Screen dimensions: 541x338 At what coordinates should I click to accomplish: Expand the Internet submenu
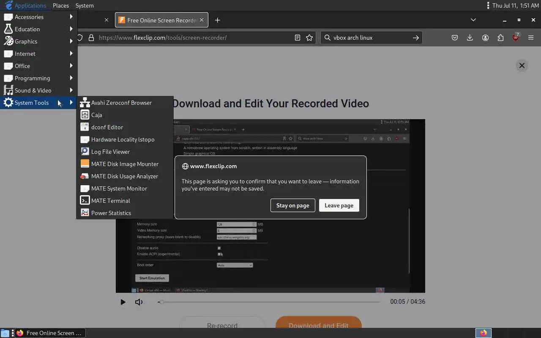pyautogui.click(x=38, y=54)
